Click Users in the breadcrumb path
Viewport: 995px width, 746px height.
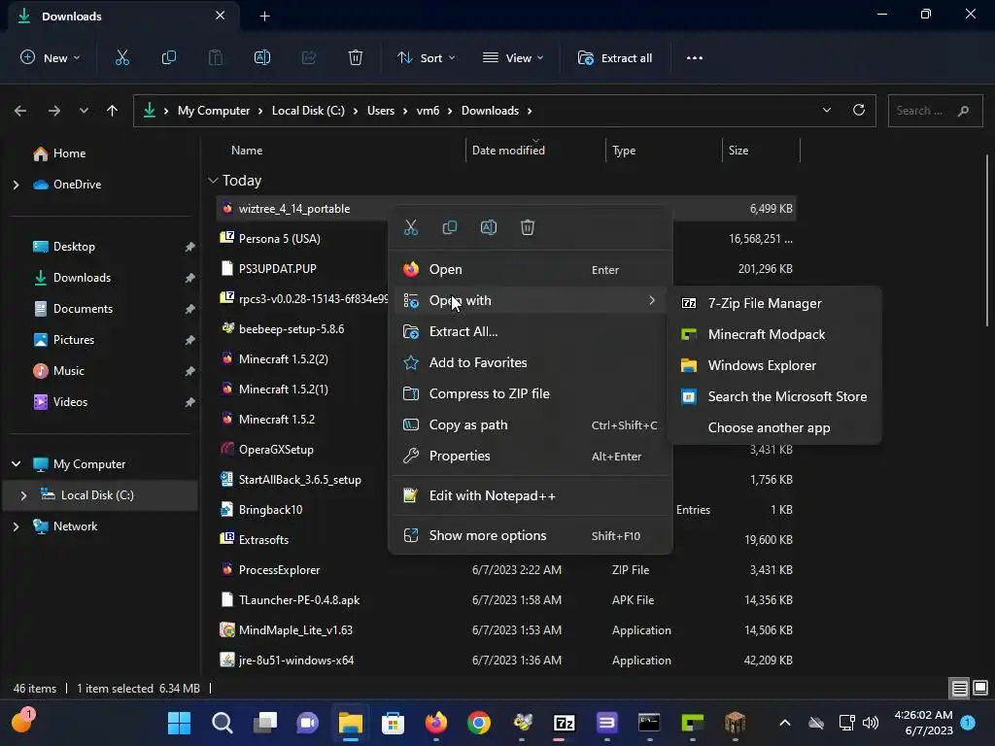click(381, 111)
